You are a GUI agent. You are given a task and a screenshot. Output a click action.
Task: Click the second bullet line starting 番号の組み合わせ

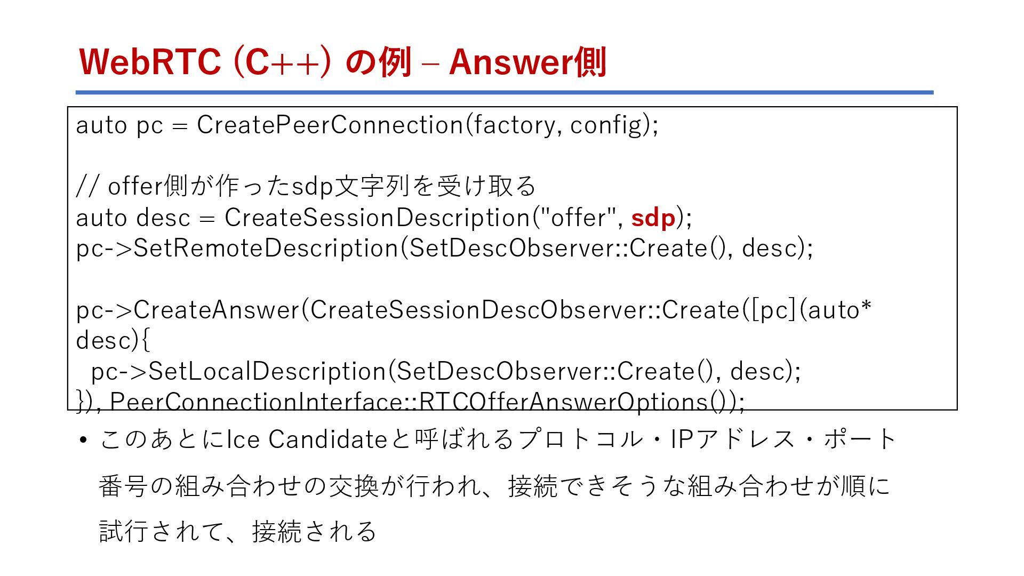(x=494, y=485)
